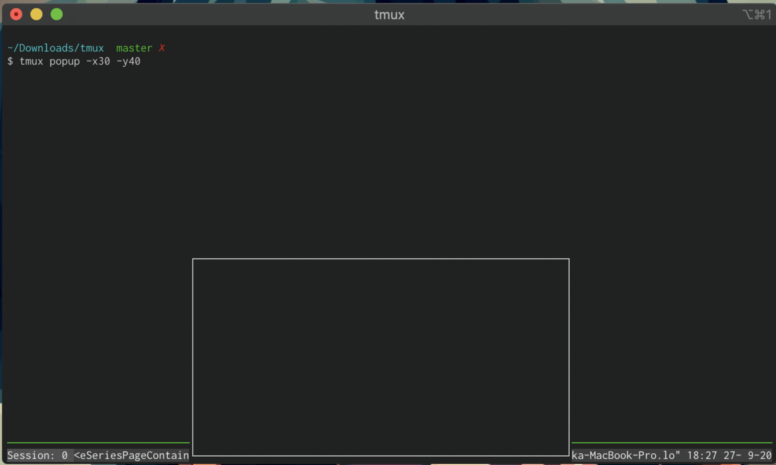Click the red X git status marker
Image resolution: width=776 pixels, height=465 pixels.
point(162,48)
